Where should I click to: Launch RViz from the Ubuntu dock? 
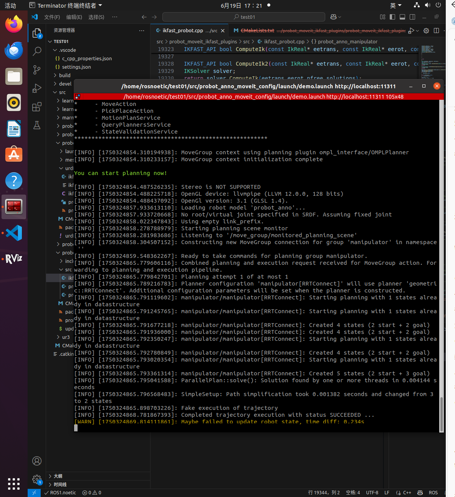click(x=13, y=259)
